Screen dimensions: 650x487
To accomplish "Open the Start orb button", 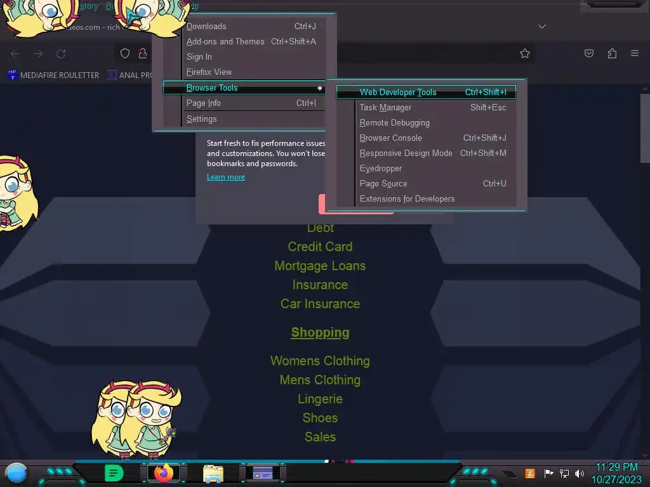I will point(17,474).
